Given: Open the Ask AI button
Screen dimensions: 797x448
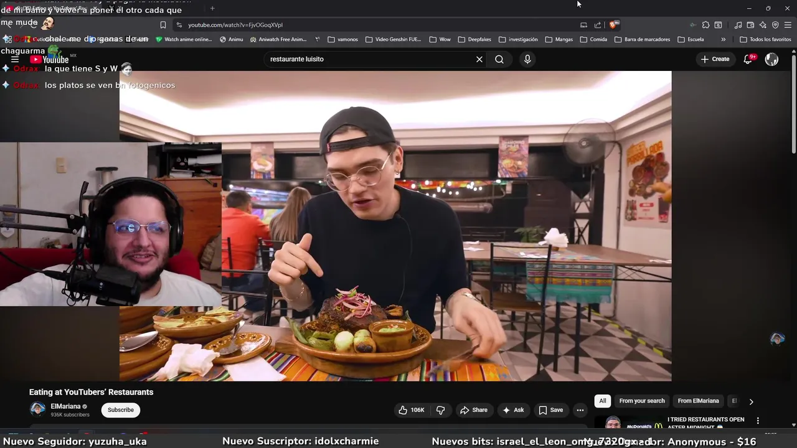Looking at the screenshot, I should (513, 410).
